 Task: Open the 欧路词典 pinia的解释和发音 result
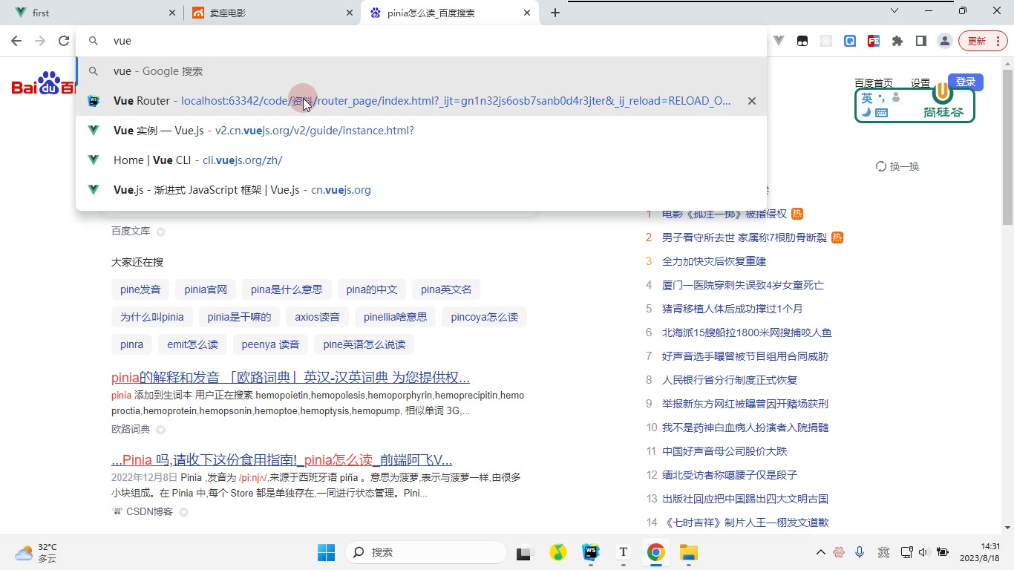click(x=290, y=377)
